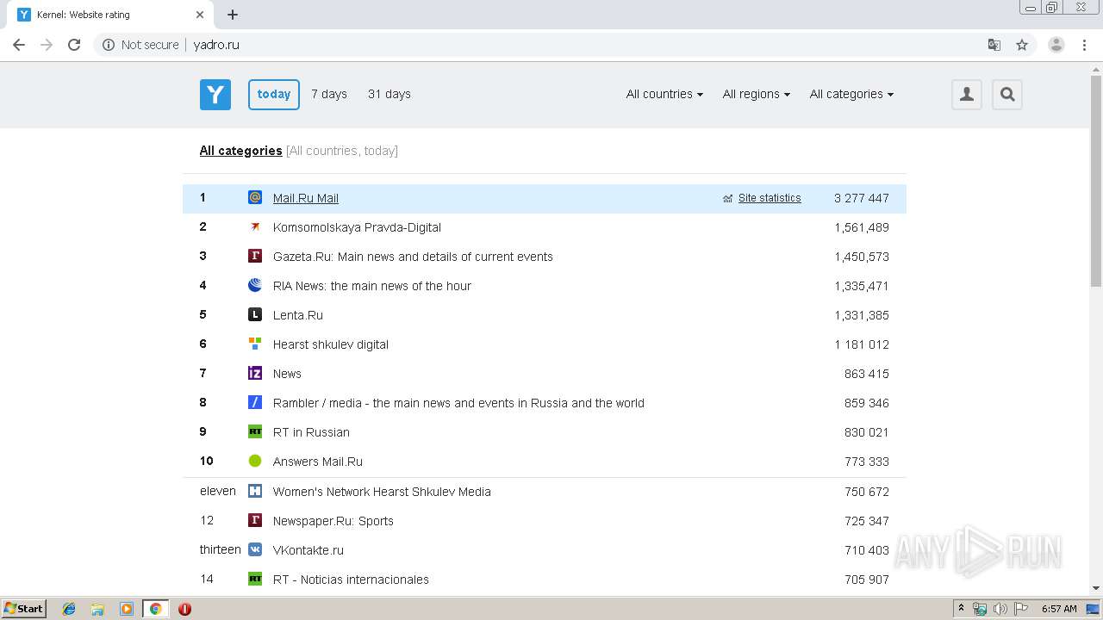This screenshot has height=620, width=1103.
Task: View the Not secure site info icon
Action: [x=109, y=45]
